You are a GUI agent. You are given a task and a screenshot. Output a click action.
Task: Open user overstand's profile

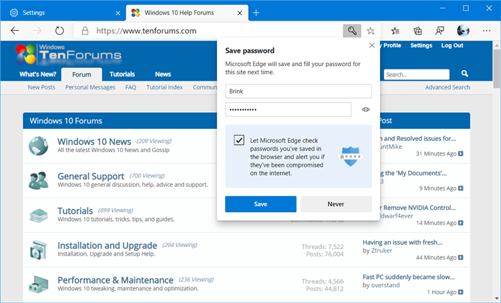click(385, 285)
